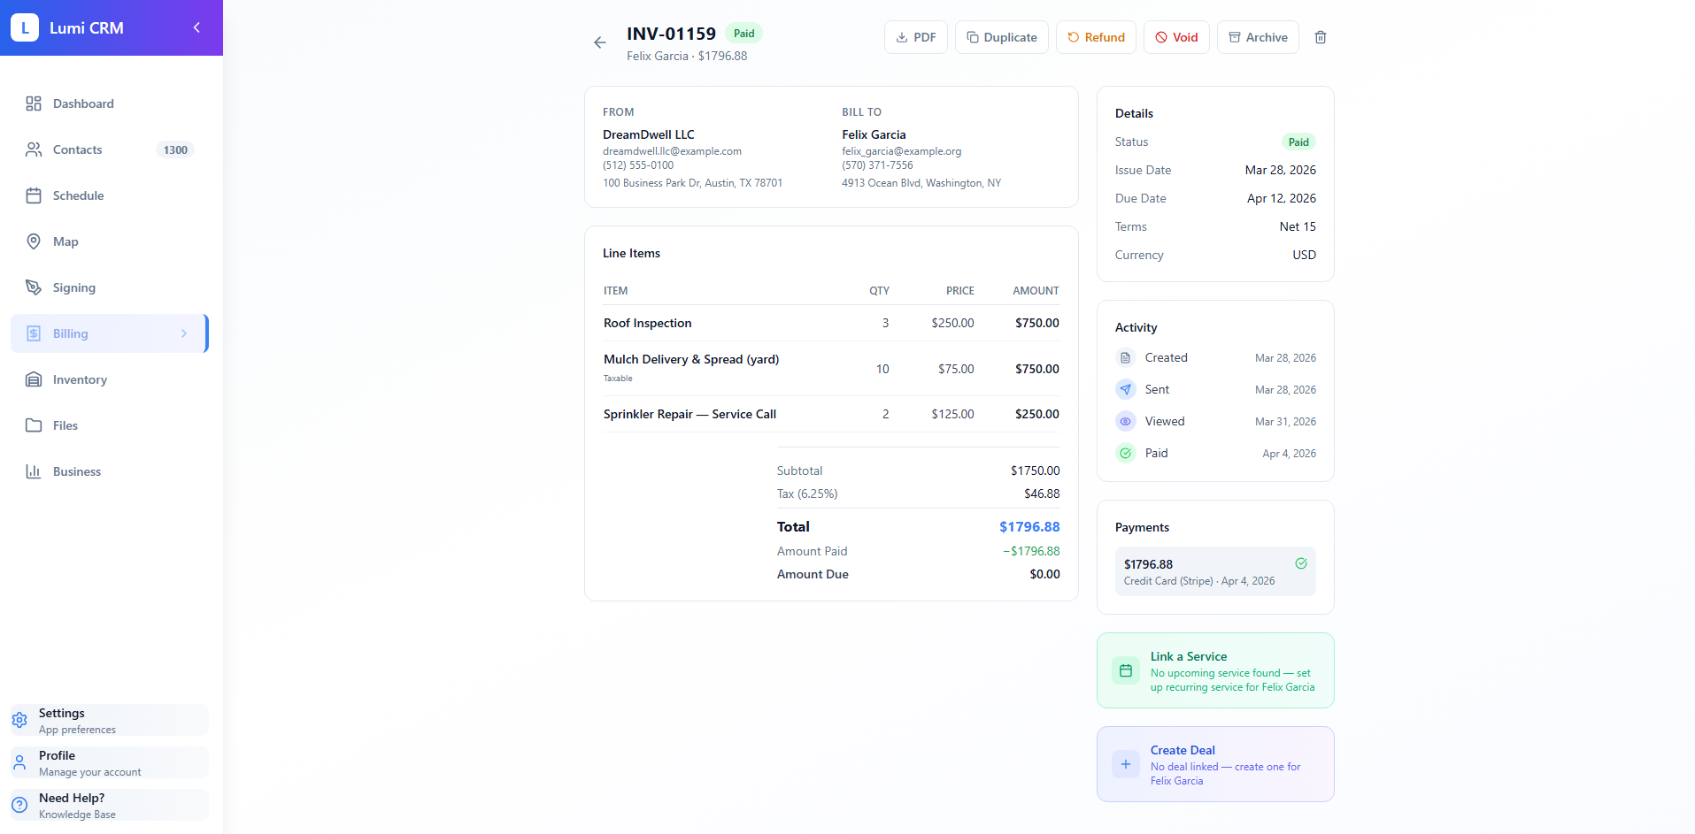Collapse the sidebar with the chevron arrow
This screenshot has width=1695, height=834.
tap(196, 27)
